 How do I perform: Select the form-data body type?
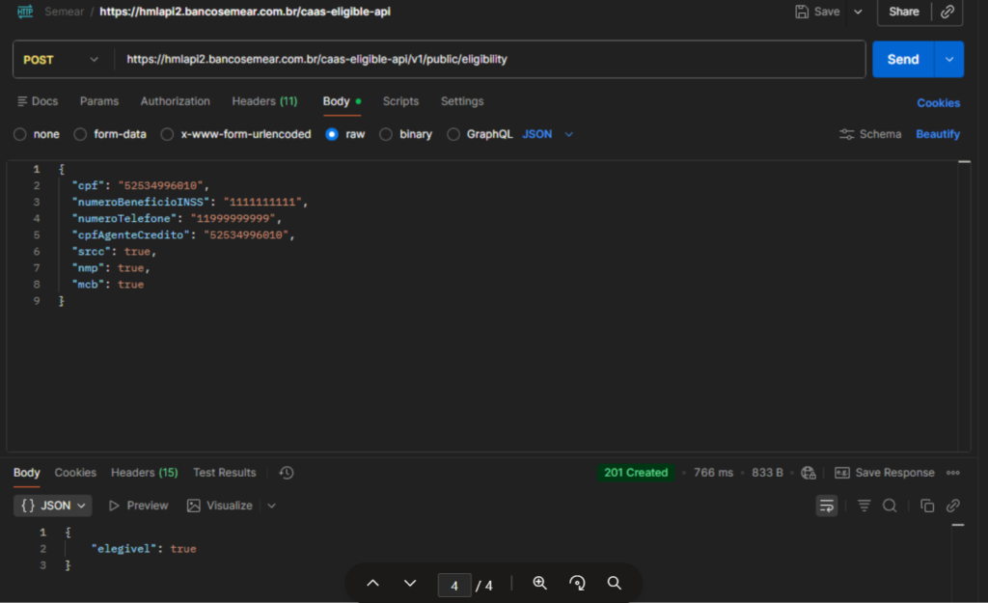click(x=80, y=134)
